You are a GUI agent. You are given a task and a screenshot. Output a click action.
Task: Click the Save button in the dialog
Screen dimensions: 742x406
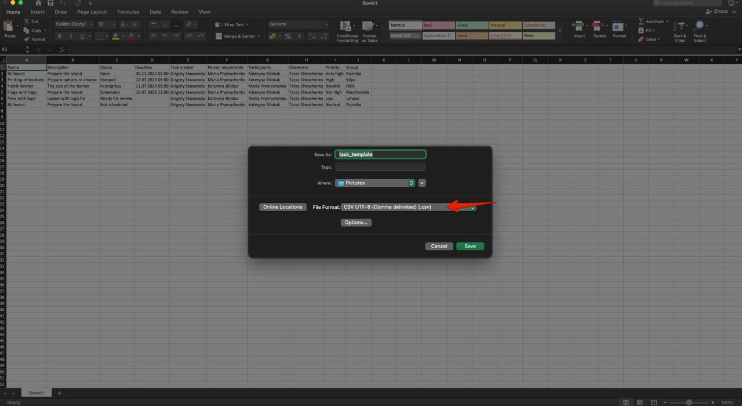pyautogui.click(x=470, y=246)
